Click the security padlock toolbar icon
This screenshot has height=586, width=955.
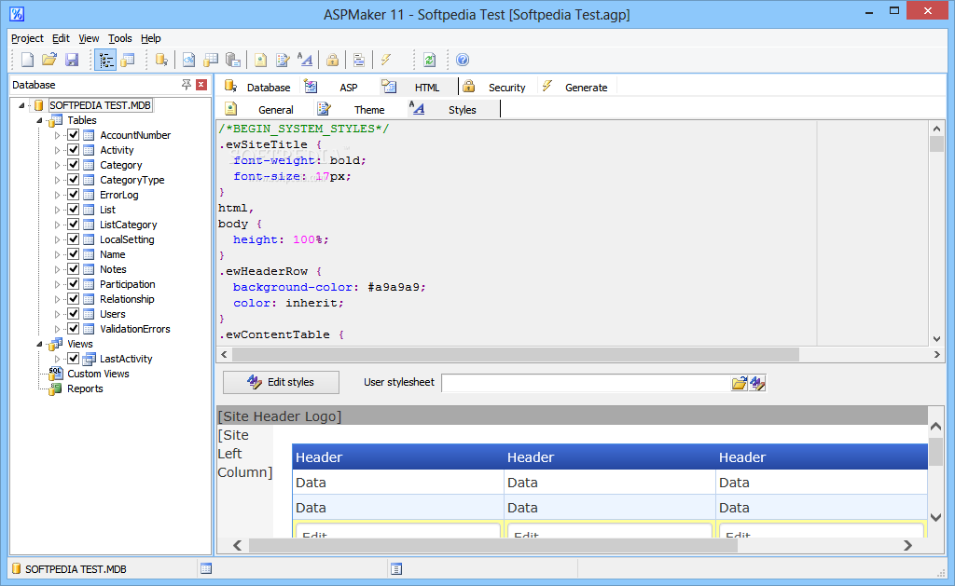point(333,60)
